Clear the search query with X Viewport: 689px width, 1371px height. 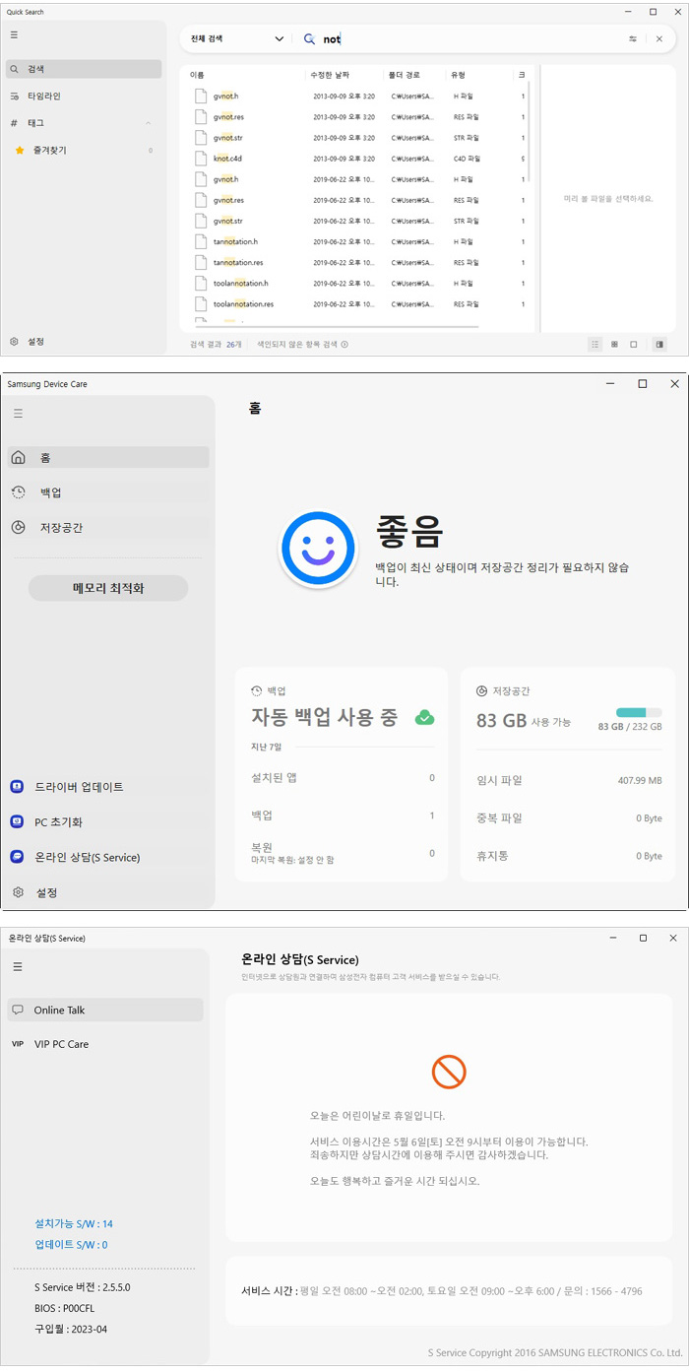pyautogui.click(x=659, y=38)
